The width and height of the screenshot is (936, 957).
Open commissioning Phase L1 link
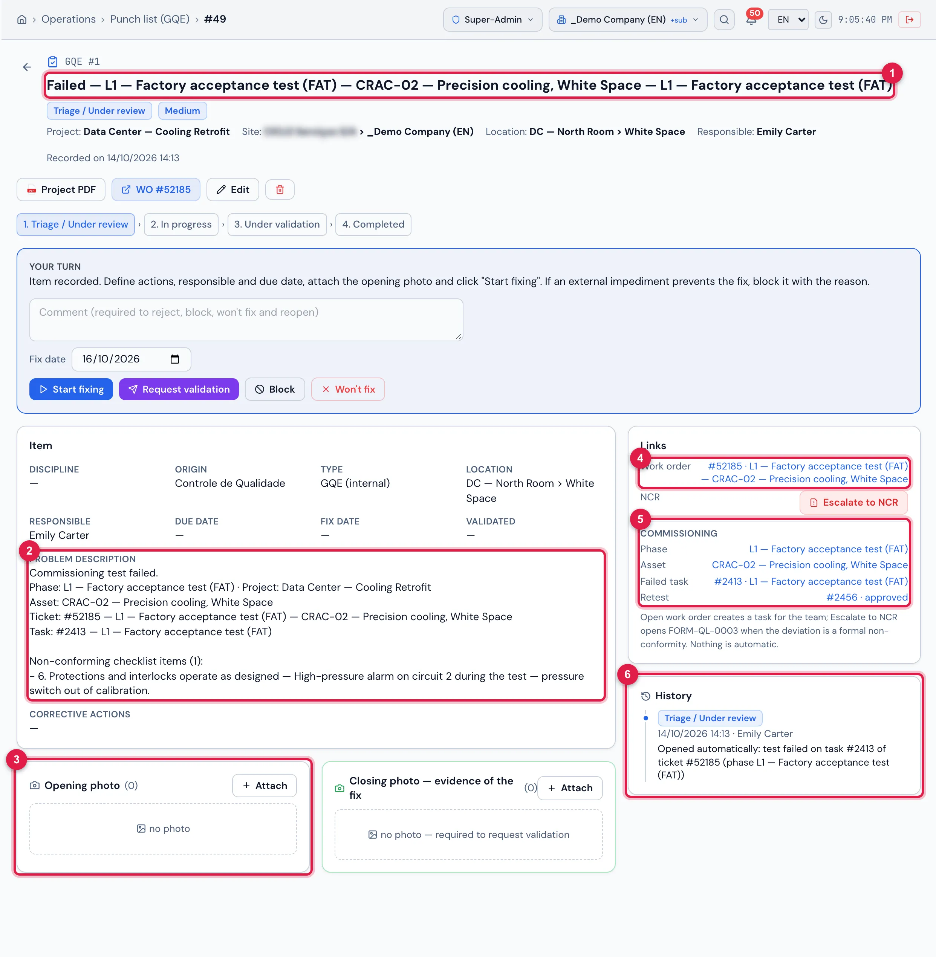828,550
